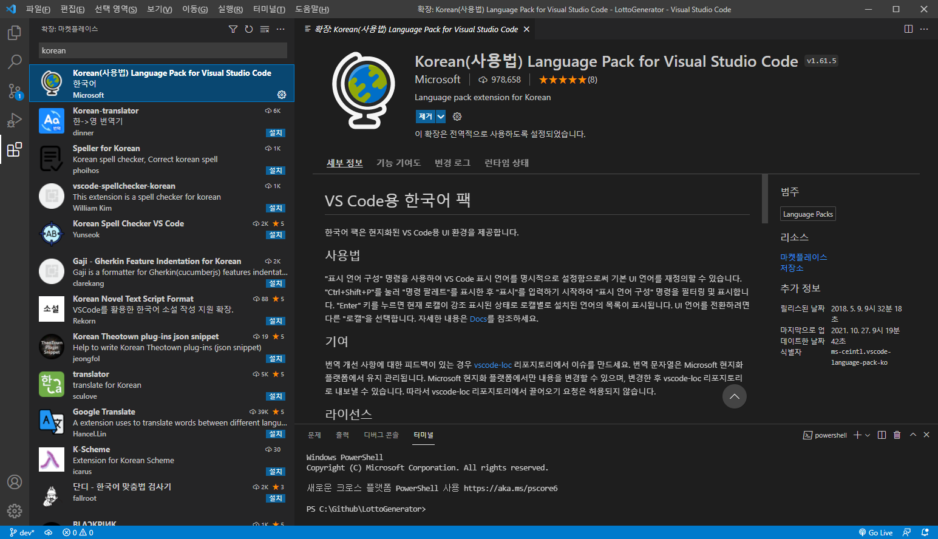Switch to the 디버그 콘솔 panel tab
Viewport: 938px width, 539px height.
381,435
